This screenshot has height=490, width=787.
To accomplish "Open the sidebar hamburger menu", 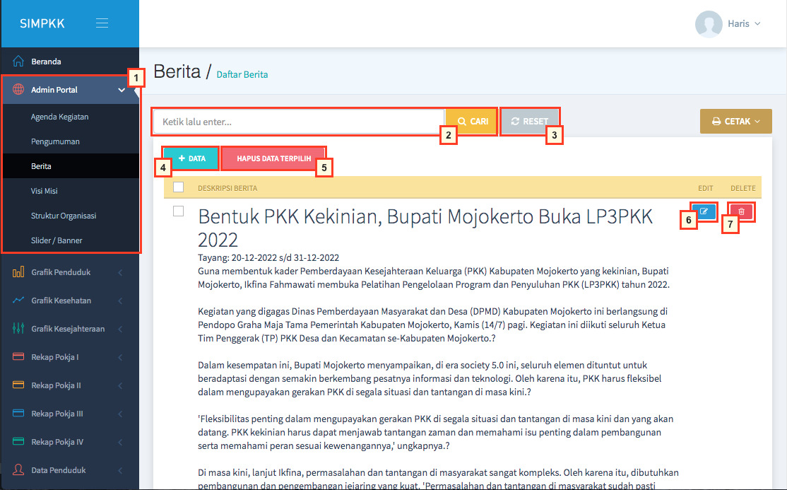I will 102,22.
